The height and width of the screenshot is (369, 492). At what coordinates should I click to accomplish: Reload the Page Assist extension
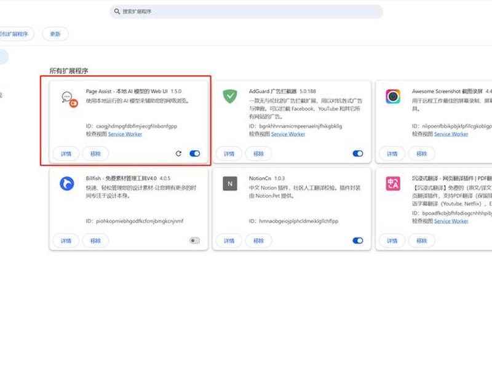coord(178,153)
